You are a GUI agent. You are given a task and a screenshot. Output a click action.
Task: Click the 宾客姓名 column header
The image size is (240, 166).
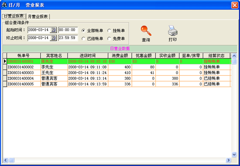tap(54, 56)
